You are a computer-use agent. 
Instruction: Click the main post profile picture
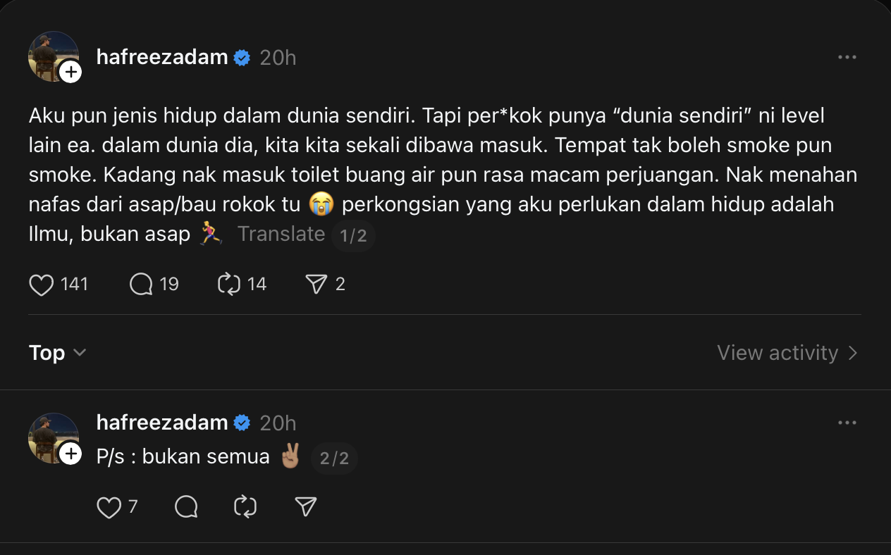49,54
